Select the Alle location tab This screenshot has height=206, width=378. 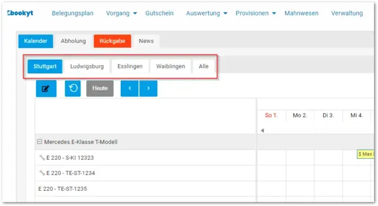click(x=204, y=66)
